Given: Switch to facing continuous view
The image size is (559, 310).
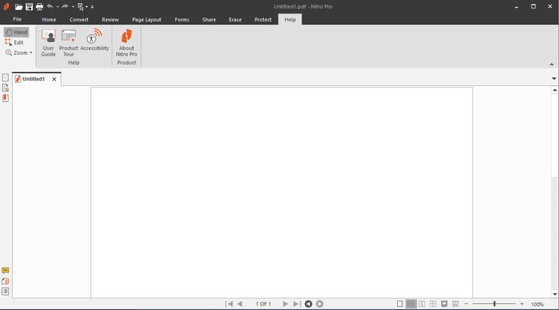Looking at the screenshot, I should point(433,304).
